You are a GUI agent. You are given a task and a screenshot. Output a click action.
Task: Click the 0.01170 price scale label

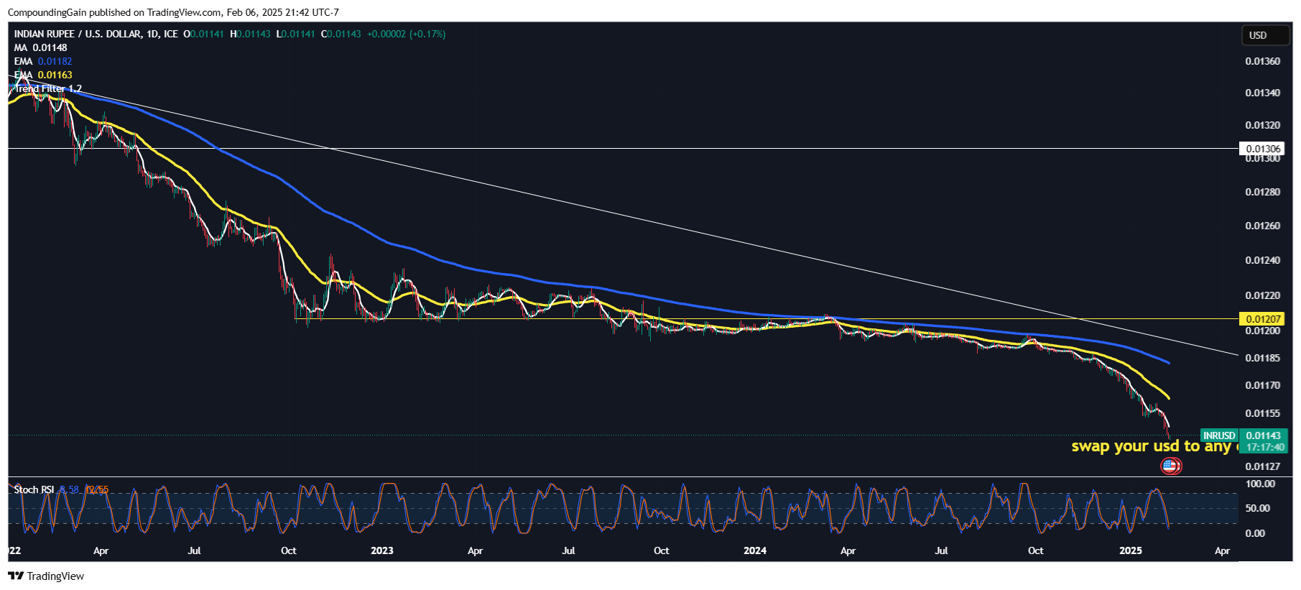coord(1262,385)
